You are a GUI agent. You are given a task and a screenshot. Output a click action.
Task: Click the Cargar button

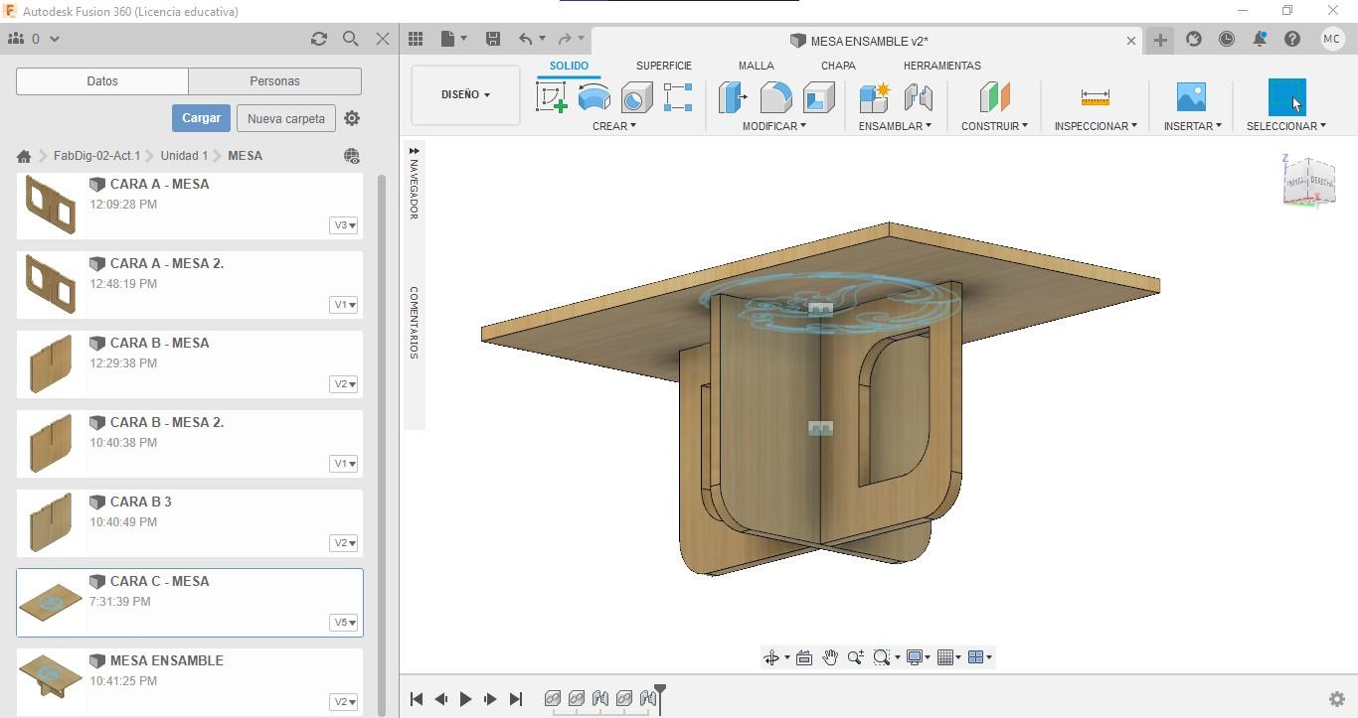pos(201,118)
